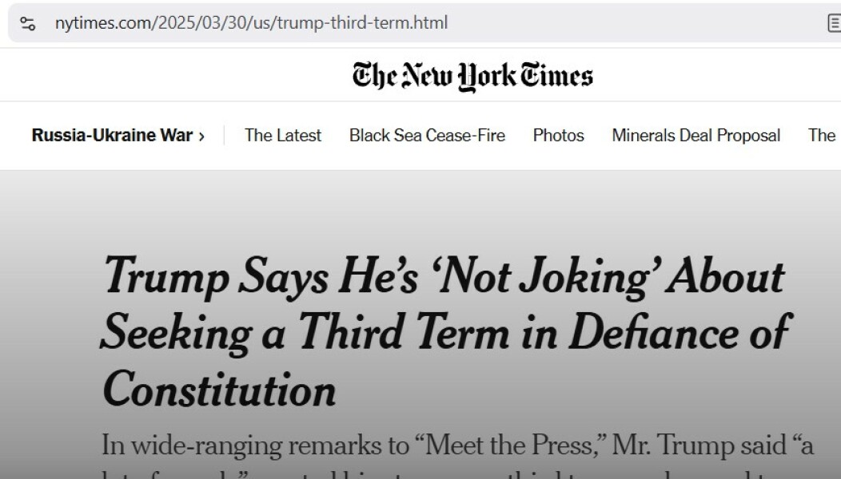The width and height of the screenshot is (841, 479).
Task: Expand the chevron beside Russia-Ukraine War
Action: 201,136
